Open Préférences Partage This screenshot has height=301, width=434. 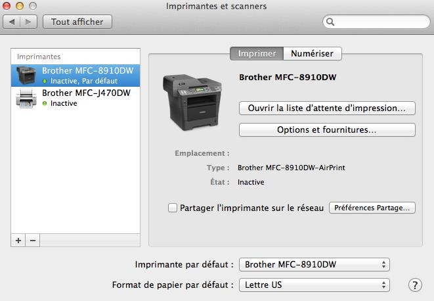[372, 208]
